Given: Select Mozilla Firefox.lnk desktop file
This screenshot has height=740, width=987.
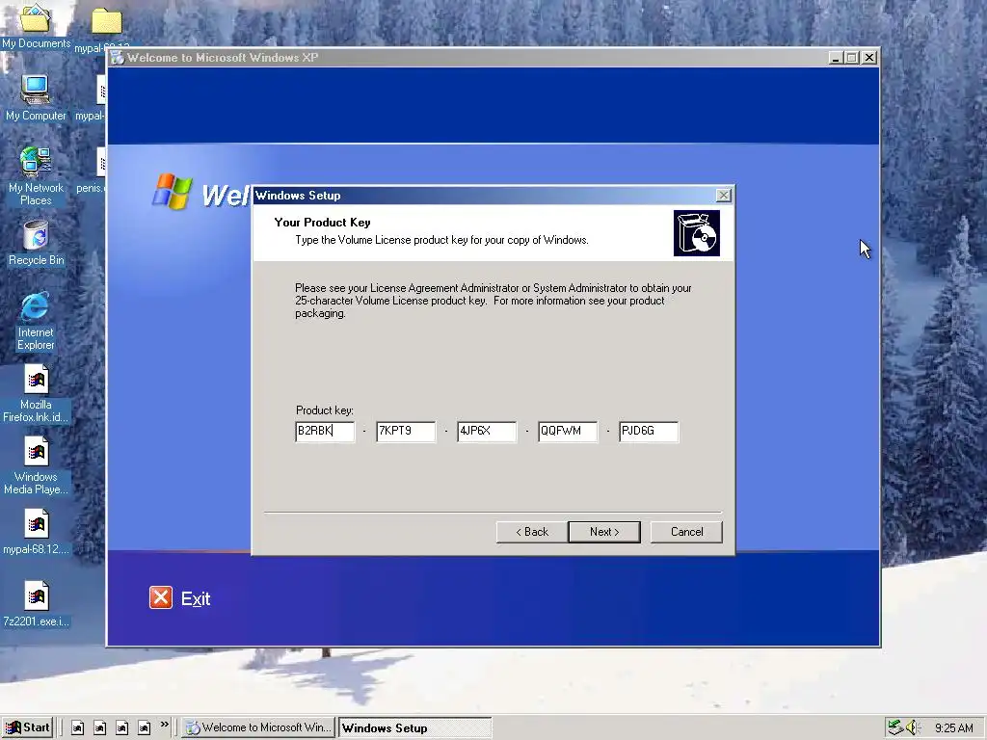Looking at the screenshot, I should (x=36, y=394).
